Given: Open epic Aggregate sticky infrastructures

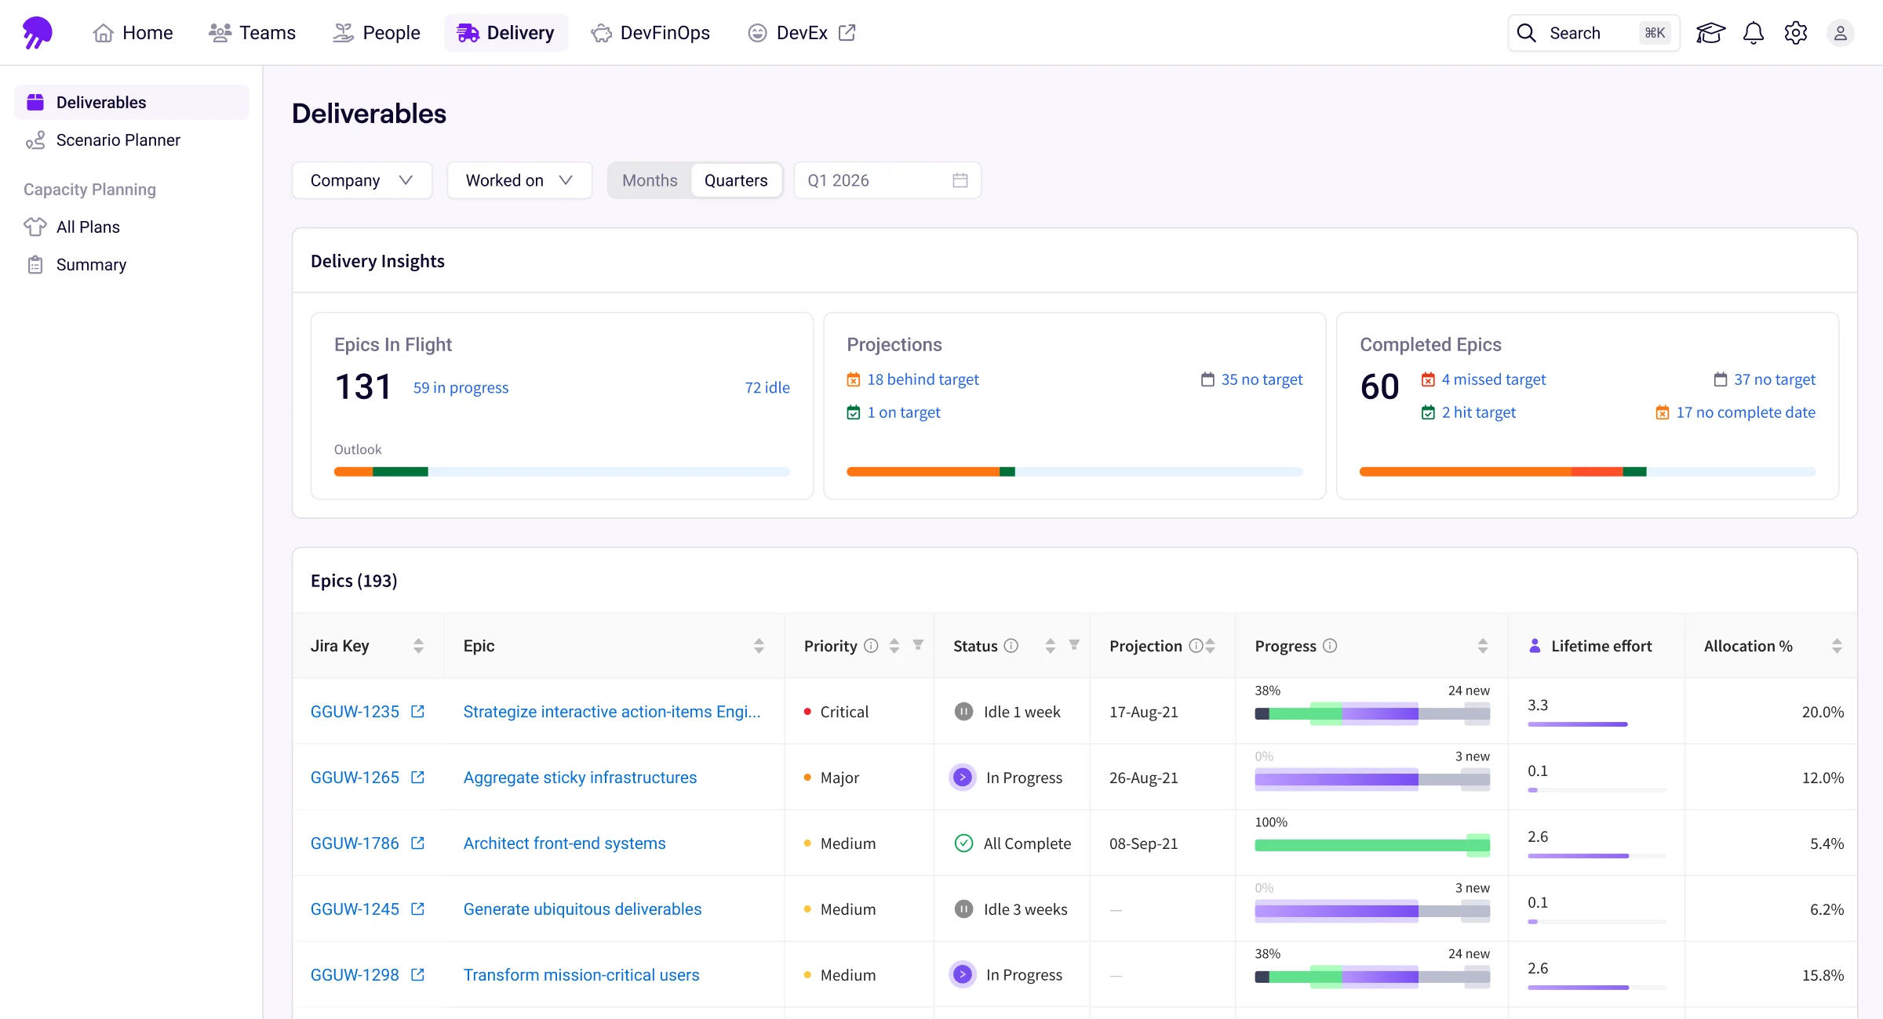Looking at the screenshot, I should (580, 778).
